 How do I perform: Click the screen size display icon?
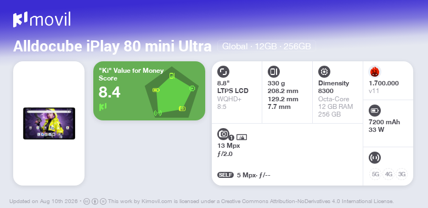point(223,72)
